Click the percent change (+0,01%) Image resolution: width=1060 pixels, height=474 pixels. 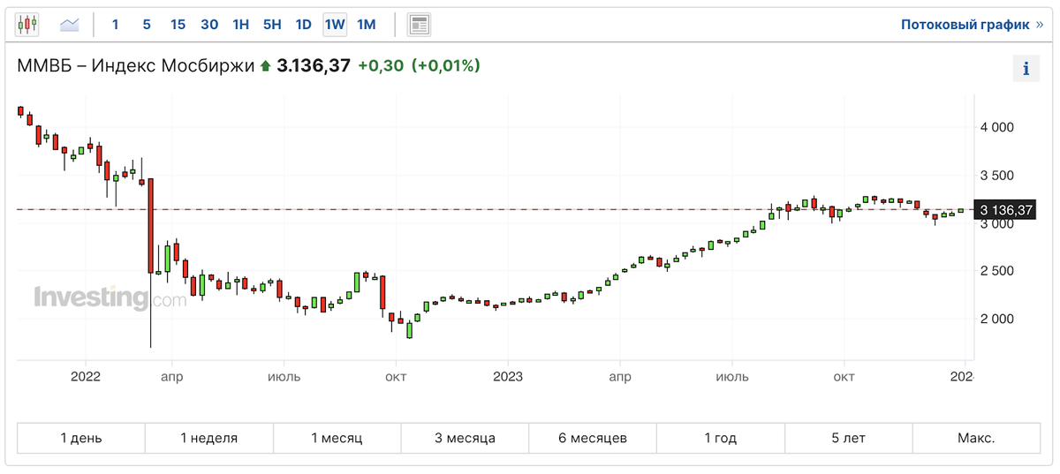(446, 65)
